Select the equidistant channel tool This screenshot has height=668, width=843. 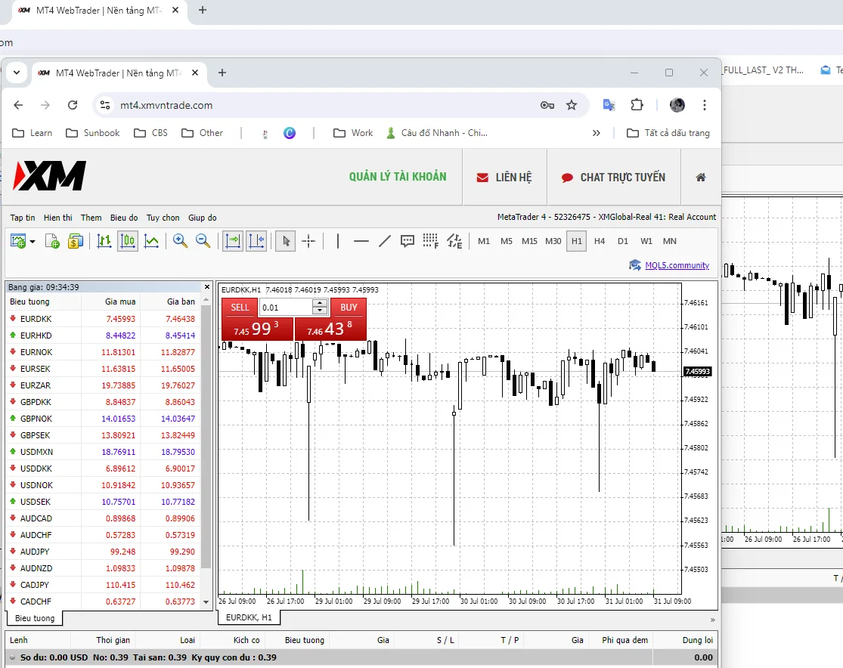click(454, 241)
